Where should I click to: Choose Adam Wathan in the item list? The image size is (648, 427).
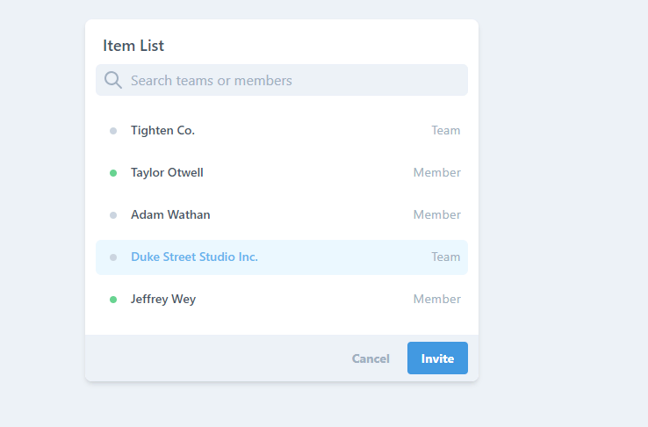282,215
